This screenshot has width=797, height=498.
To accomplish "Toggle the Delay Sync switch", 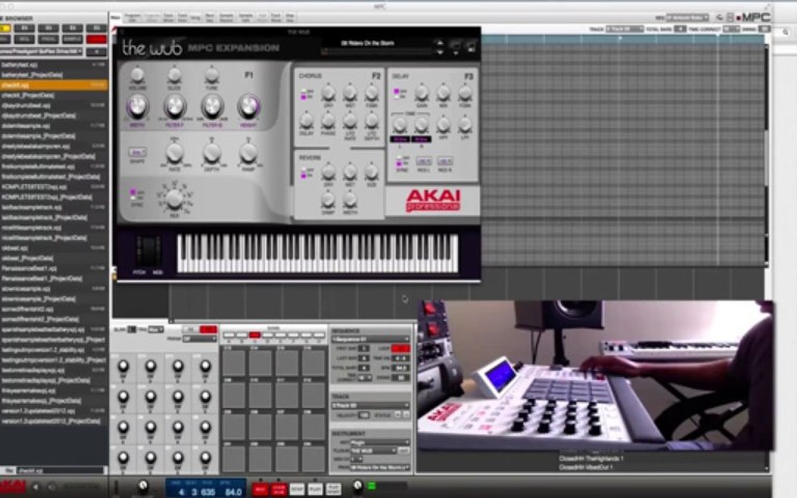I will [399, 161].
